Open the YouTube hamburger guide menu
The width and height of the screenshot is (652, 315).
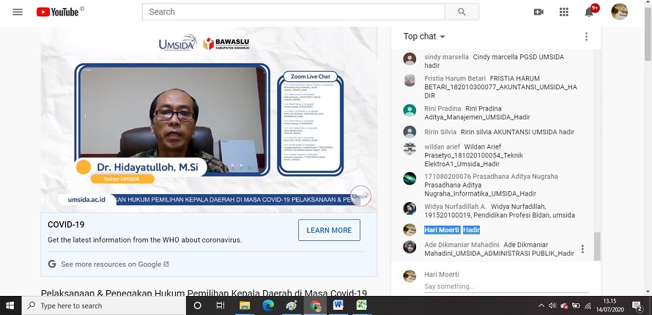[18, 12]
